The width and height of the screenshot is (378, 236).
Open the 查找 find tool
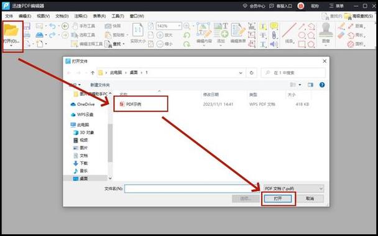pos(114,44)
